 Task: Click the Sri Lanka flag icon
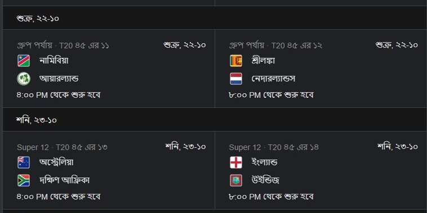tap(236, 61)
